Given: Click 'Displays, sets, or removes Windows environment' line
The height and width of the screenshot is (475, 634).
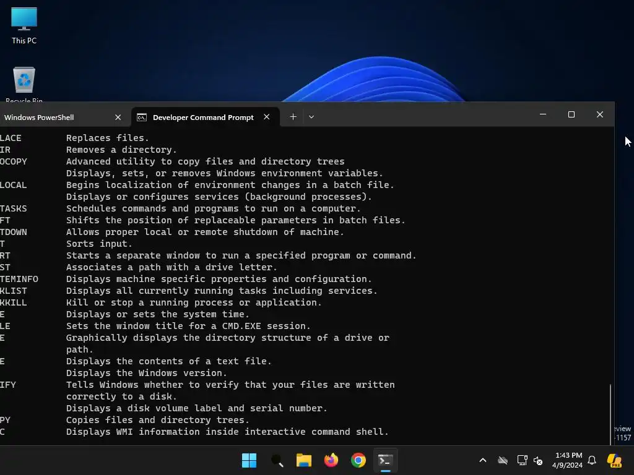Looking at the screenshot, I should 224,173.
